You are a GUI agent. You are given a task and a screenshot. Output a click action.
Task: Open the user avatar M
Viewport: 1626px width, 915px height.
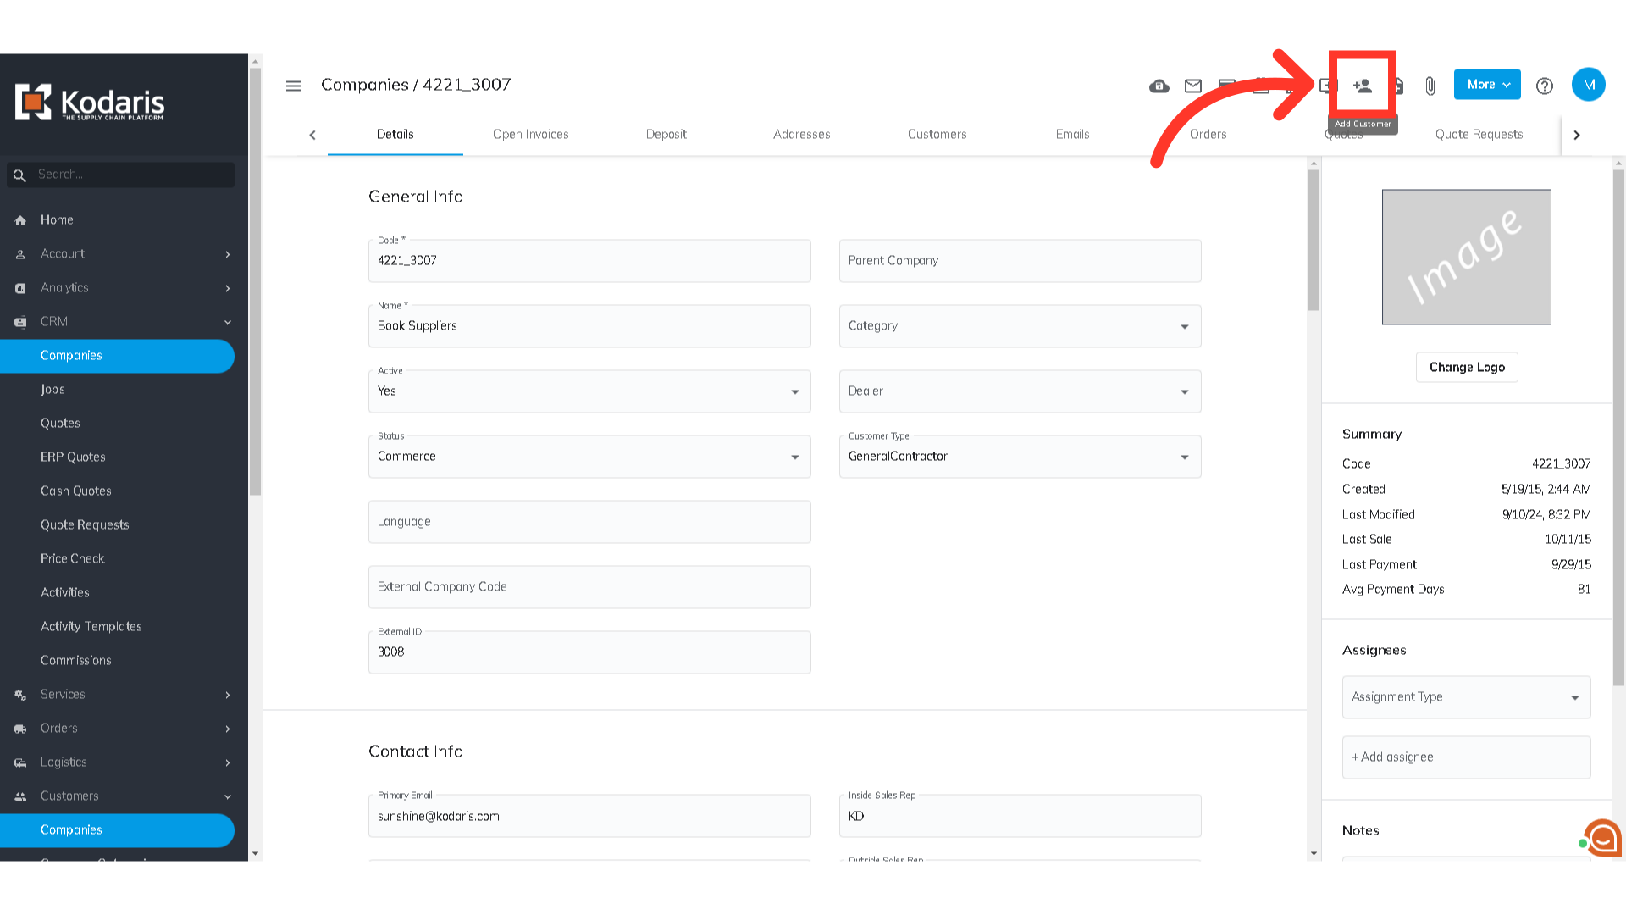click(x=1588, y=85)
